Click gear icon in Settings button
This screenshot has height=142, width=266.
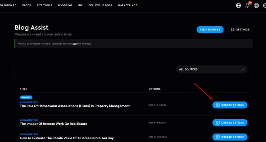233,30
